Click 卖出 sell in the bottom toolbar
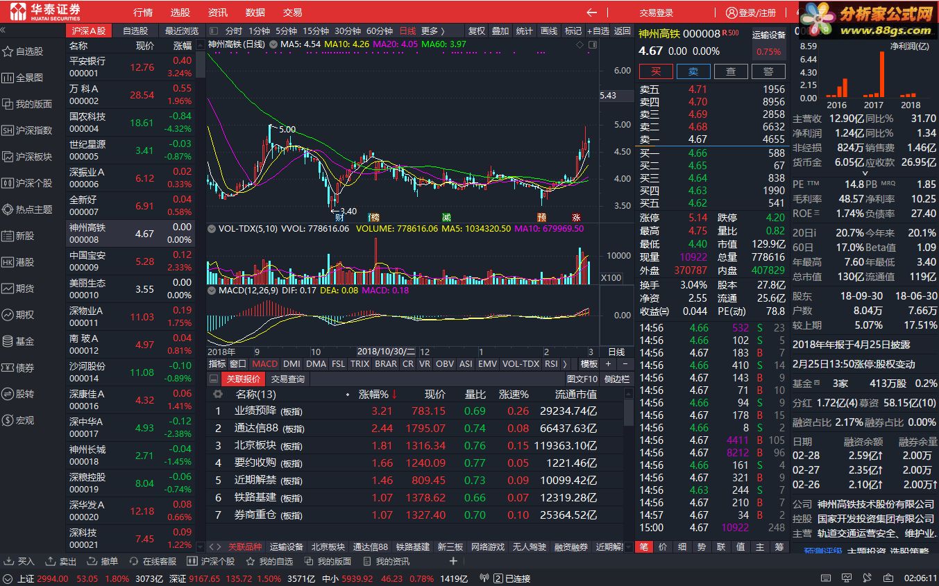The width and height of the screenshot is (939, 586). point(61,561)
